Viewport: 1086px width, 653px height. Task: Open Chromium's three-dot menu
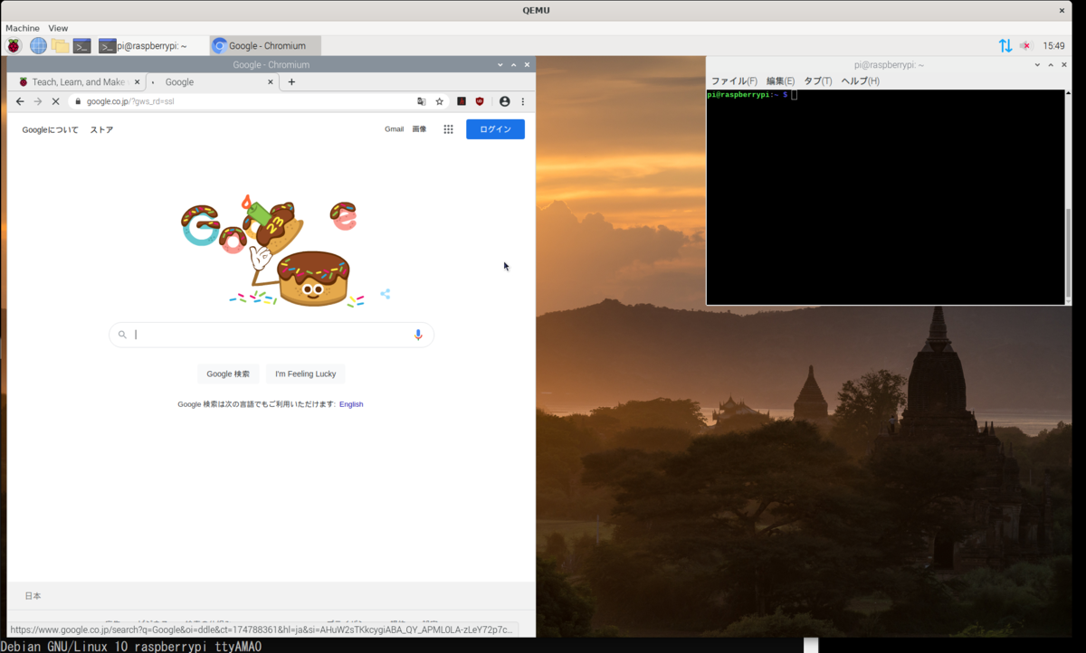coord(522,101)
